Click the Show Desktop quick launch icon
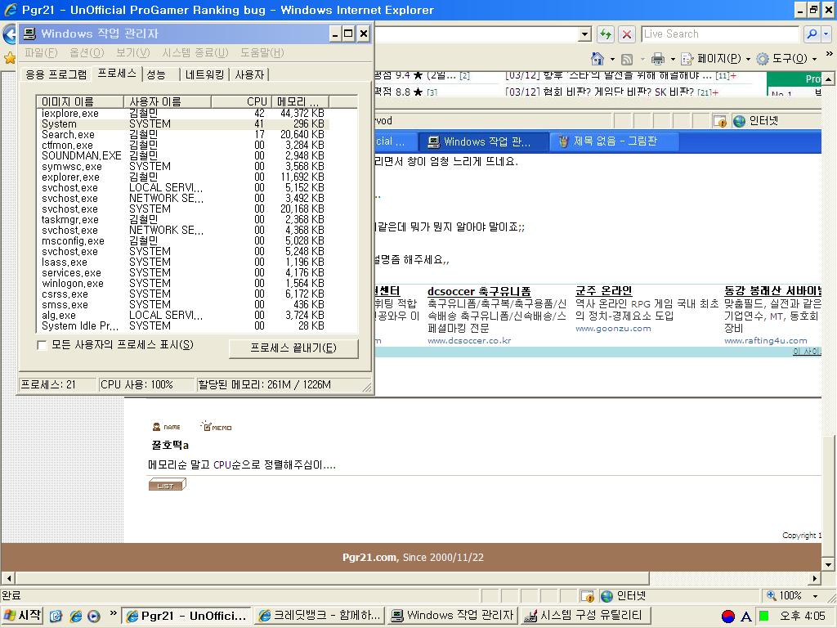 click(x=56, y=617)
